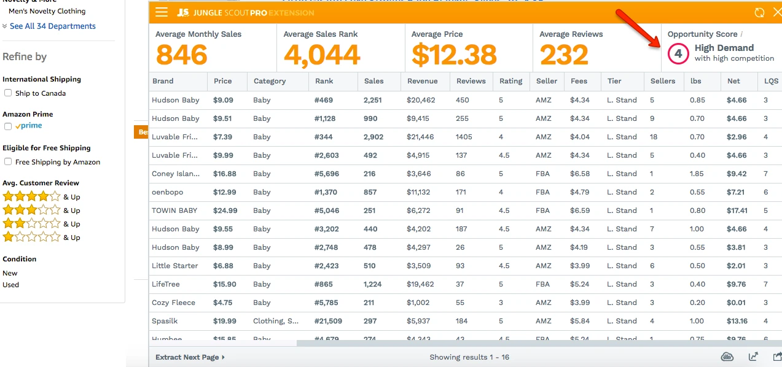782x367 pixels.
Task: Click rank #469 in Hudson Baby row
Action: 324,100
